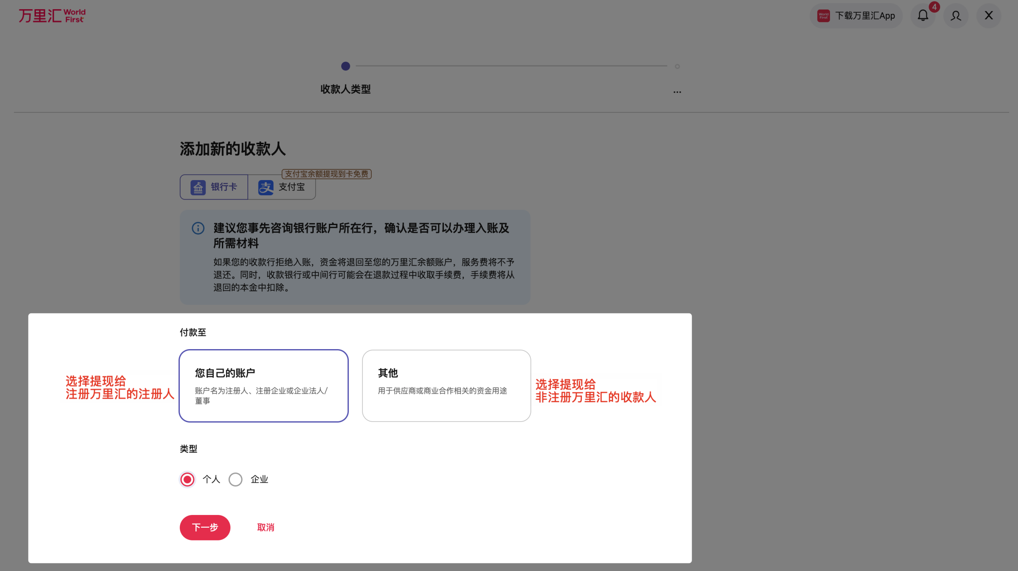Click the 取消 link

coord(265,527)
